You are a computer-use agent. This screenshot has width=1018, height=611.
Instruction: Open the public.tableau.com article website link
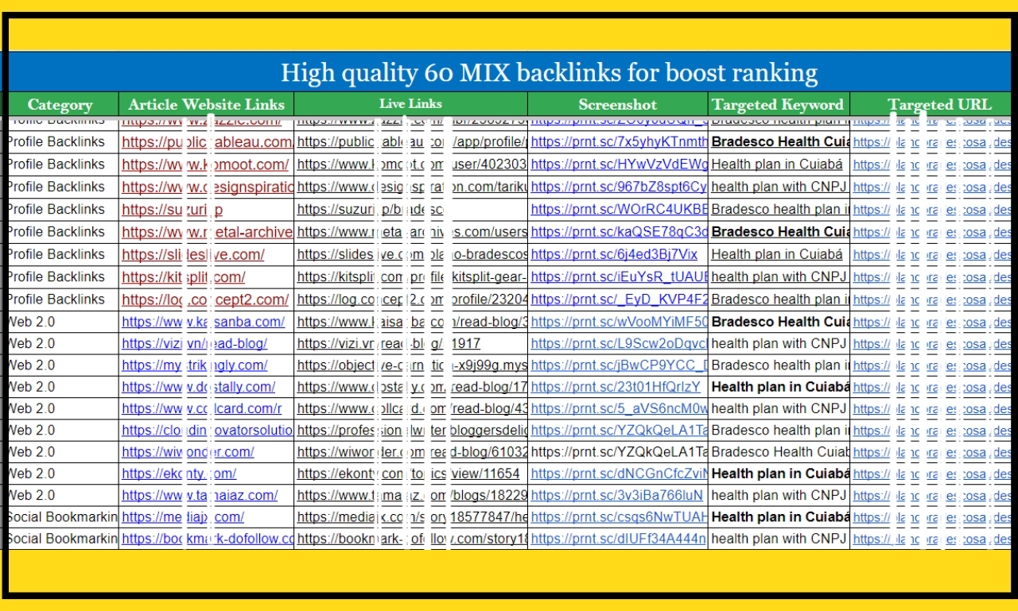tap(207, 142)
